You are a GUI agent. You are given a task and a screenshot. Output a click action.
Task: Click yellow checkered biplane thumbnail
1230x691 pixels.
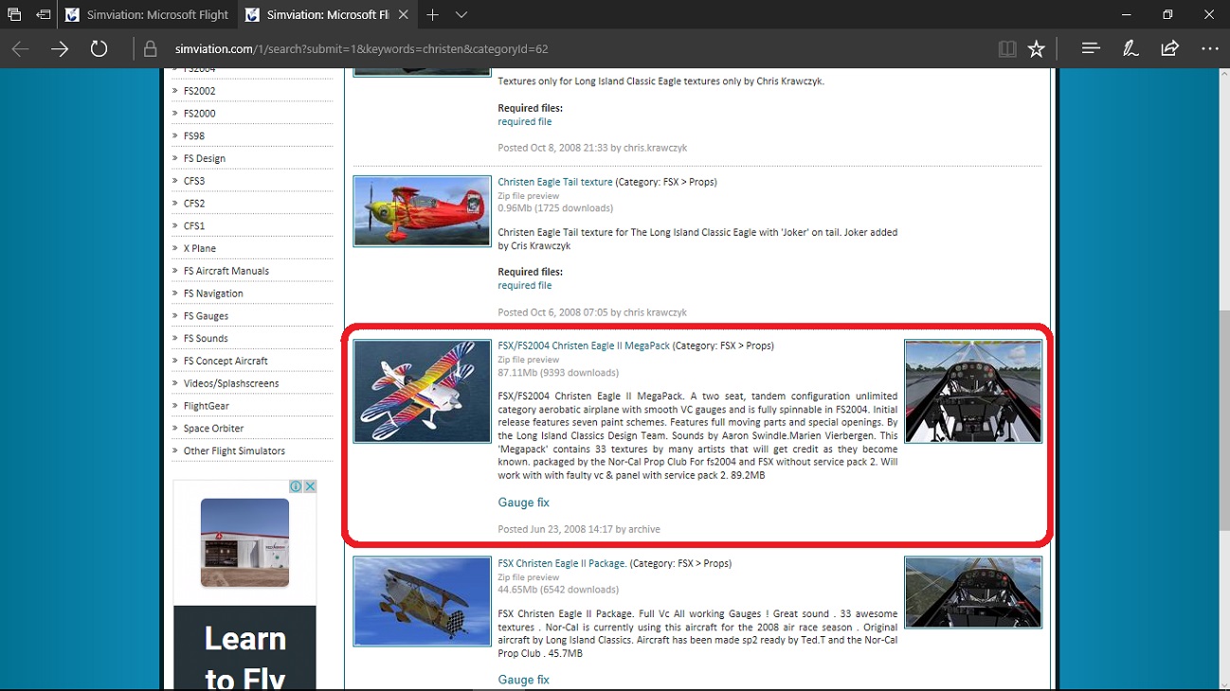[422, 601]
